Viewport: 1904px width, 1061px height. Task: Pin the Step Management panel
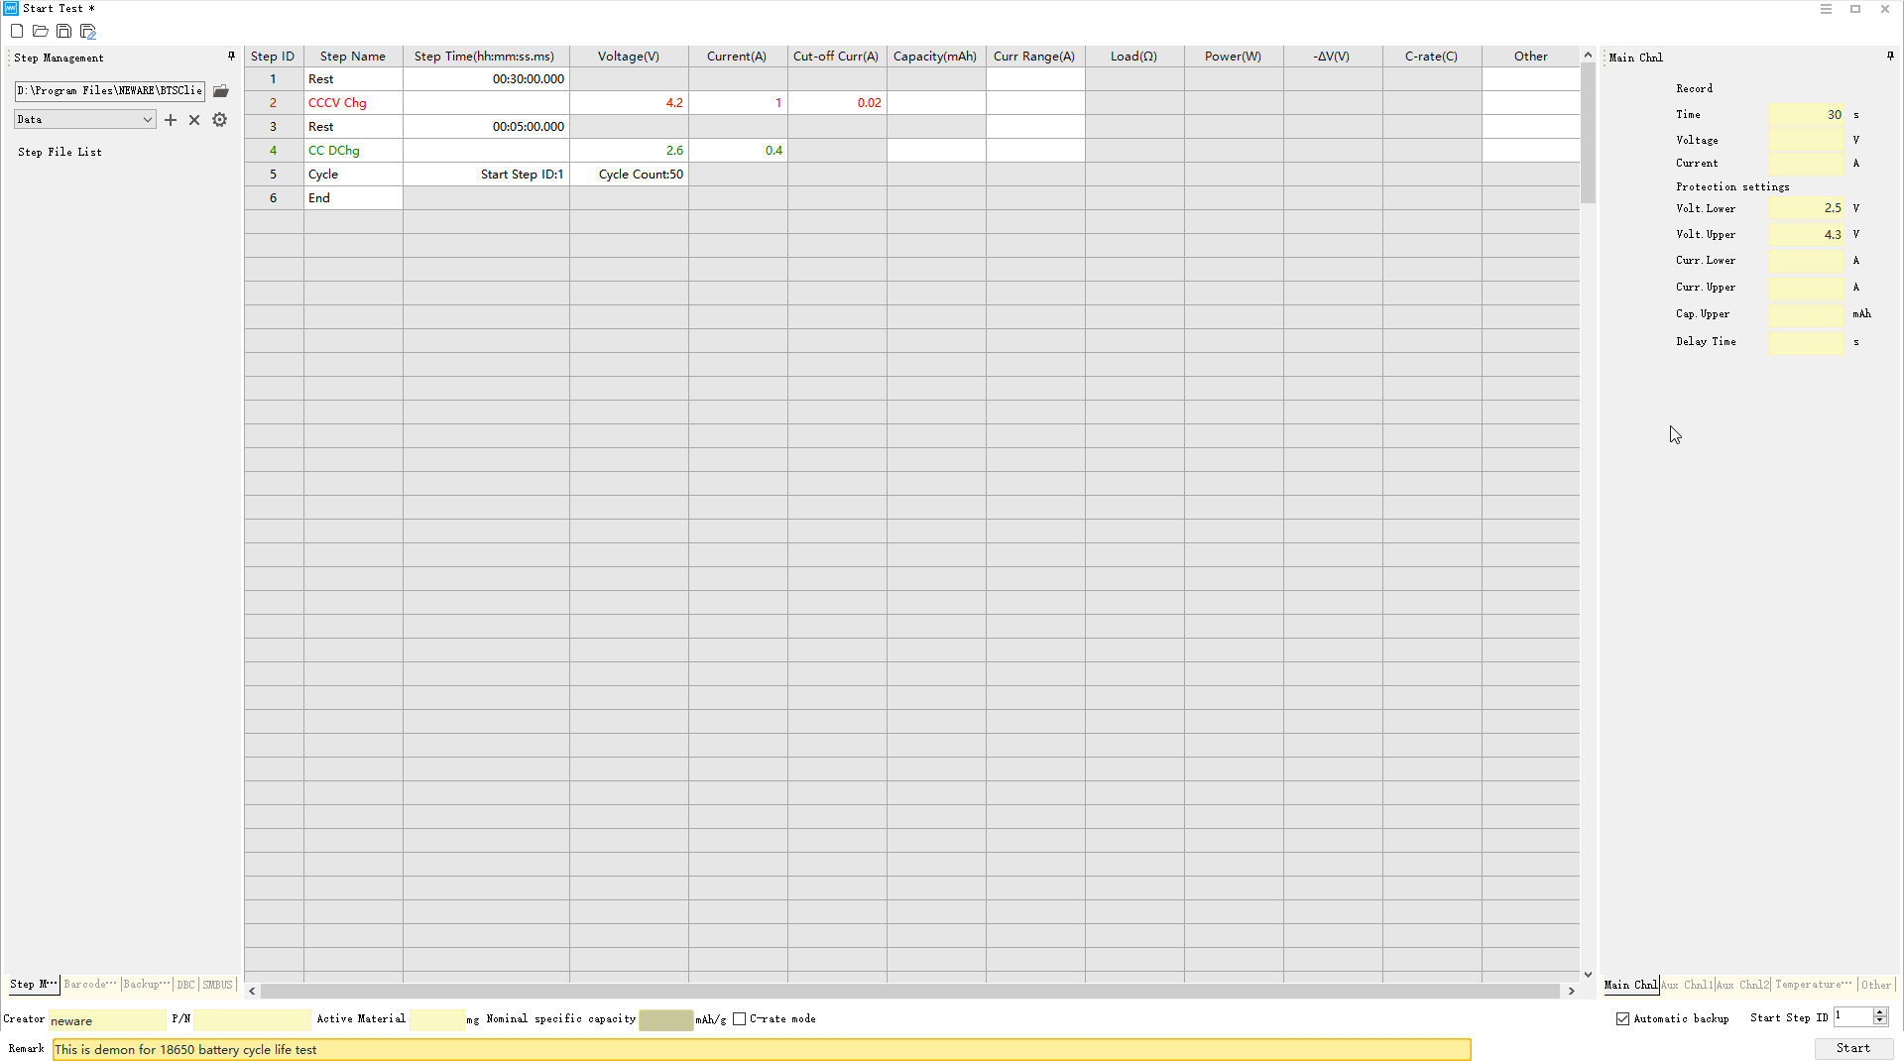(231, 57)
